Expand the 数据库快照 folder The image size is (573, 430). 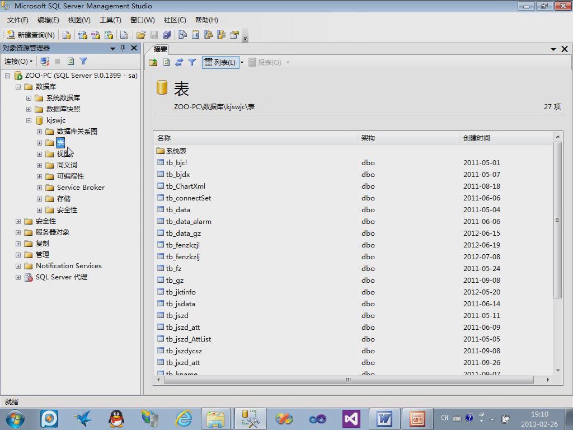29,109
